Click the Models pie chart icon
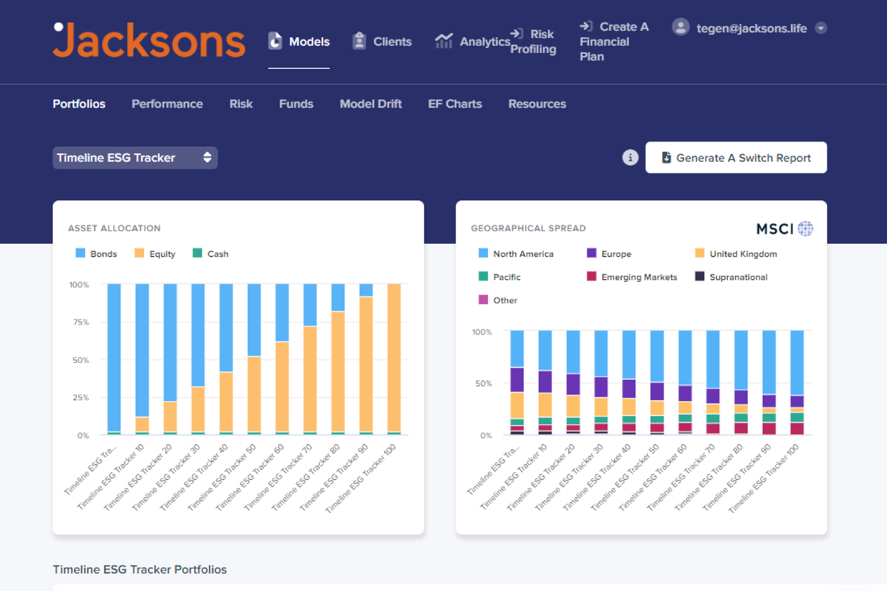 275,41
